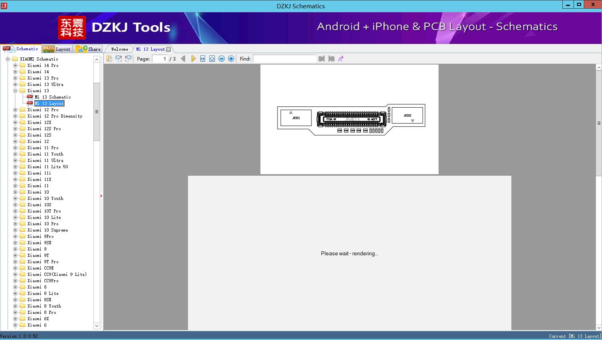The height and width of the screenshot is (340, 602).
Task: Zoom out with minus icon
Action: pyautogui.click(x=222, y=59)
